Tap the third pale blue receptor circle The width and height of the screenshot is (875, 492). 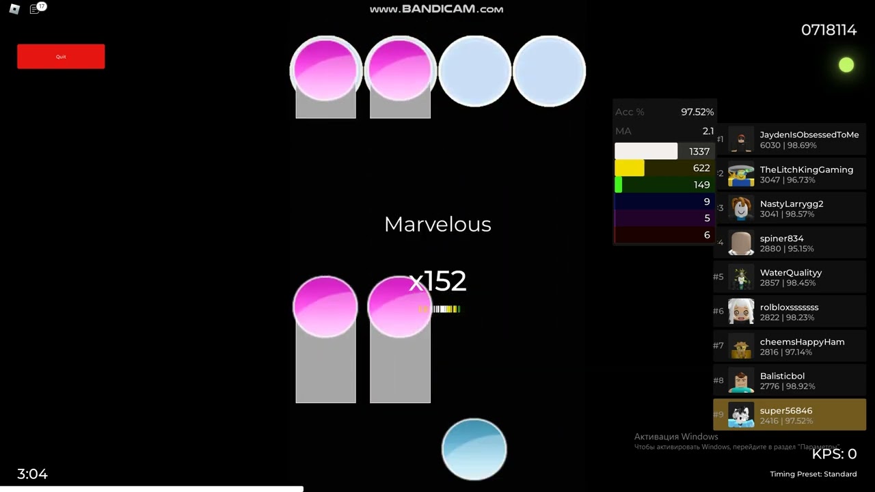(474, 71)
